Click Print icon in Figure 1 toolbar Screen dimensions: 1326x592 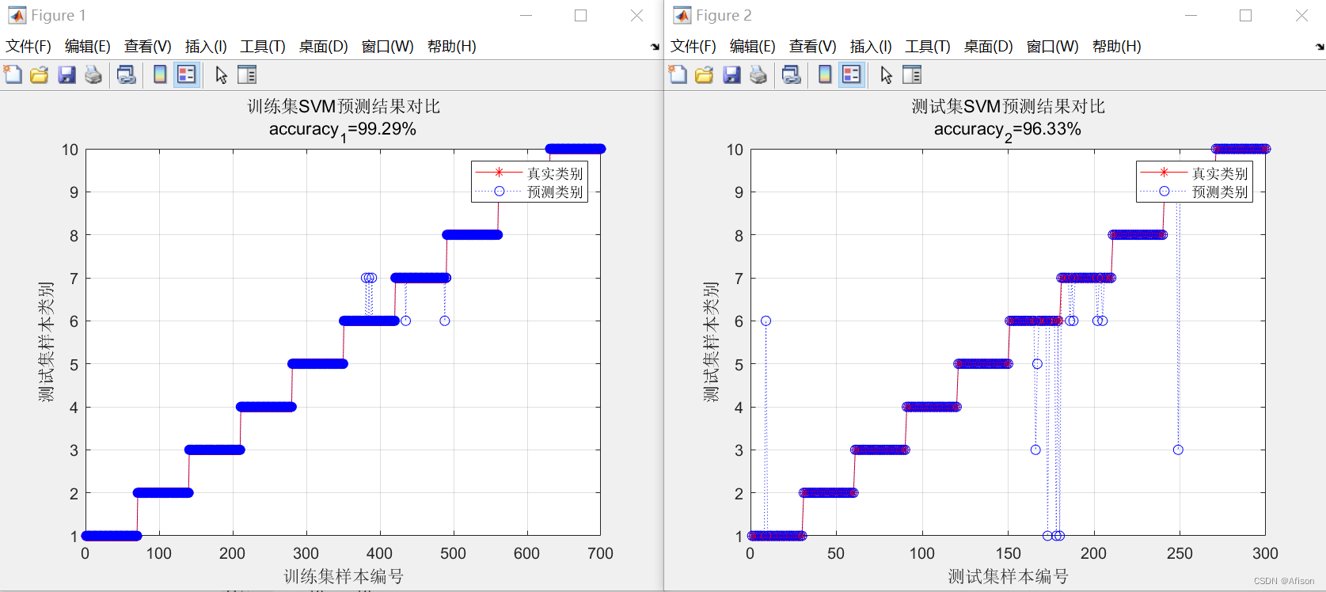tap(93, 75)
